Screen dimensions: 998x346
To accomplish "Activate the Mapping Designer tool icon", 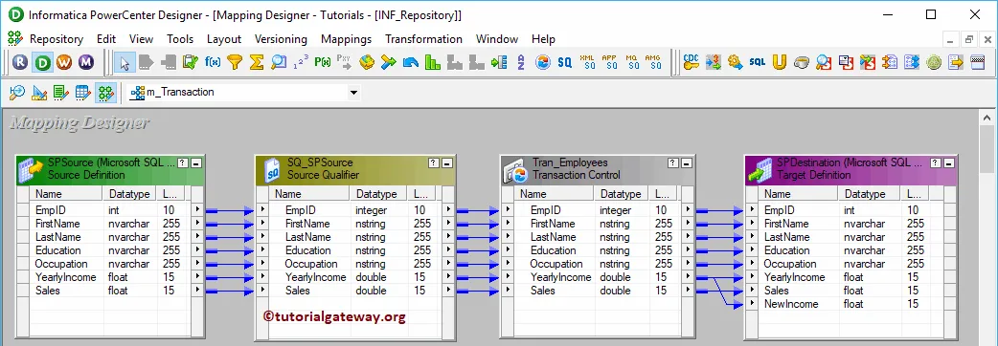I will point(105,93).
